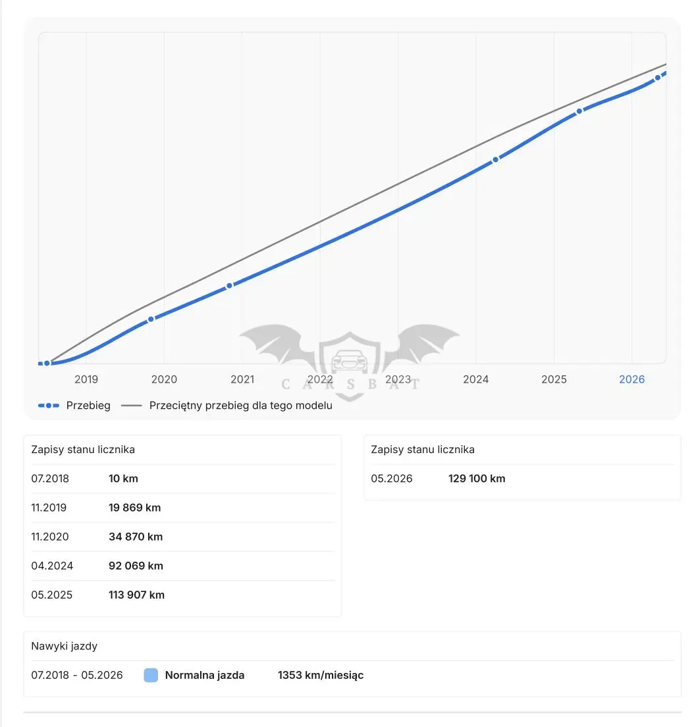Click the Nawyki jazdy section heading
This screenshot has width=698, height=727.
65,646
